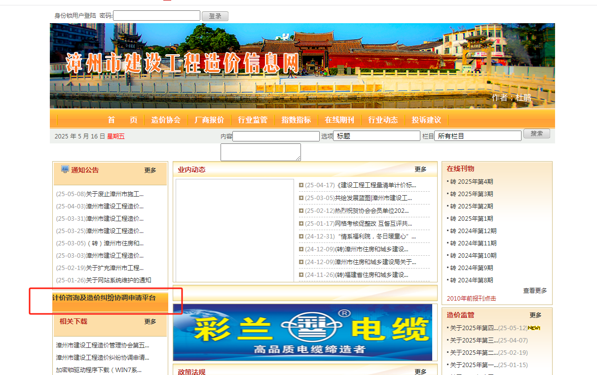Click arrow icon before (25-01-17) news item
Screen dimensions: 597x375
tap(301, 224)
